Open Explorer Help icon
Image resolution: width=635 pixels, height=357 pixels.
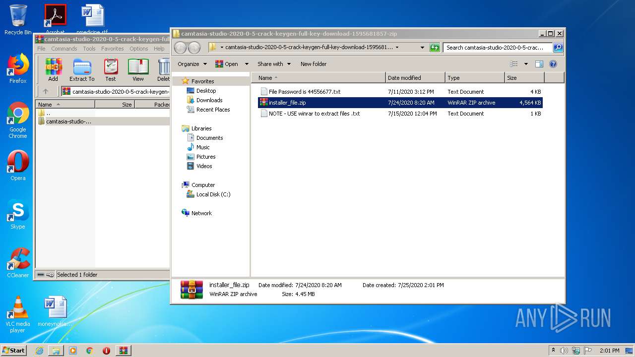[553, 64]
